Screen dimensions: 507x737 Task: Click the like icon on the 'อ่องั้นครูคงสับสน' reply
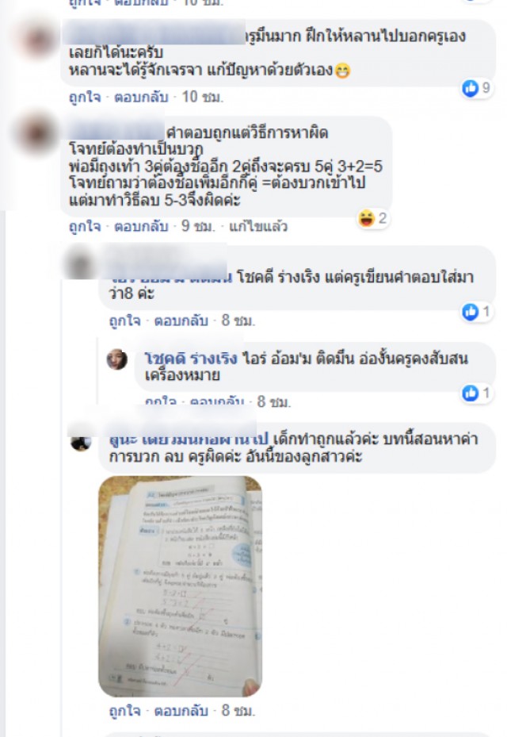470,393
